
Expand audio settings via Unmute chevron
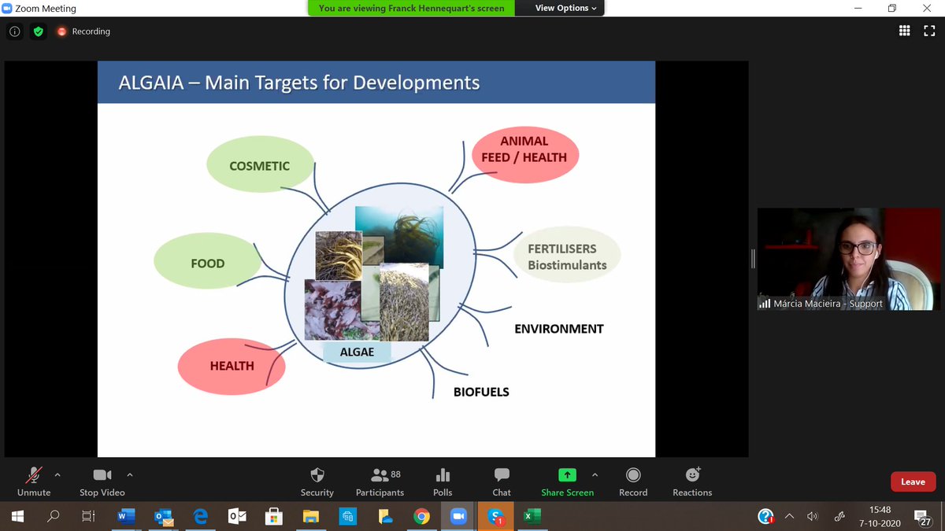58,475
